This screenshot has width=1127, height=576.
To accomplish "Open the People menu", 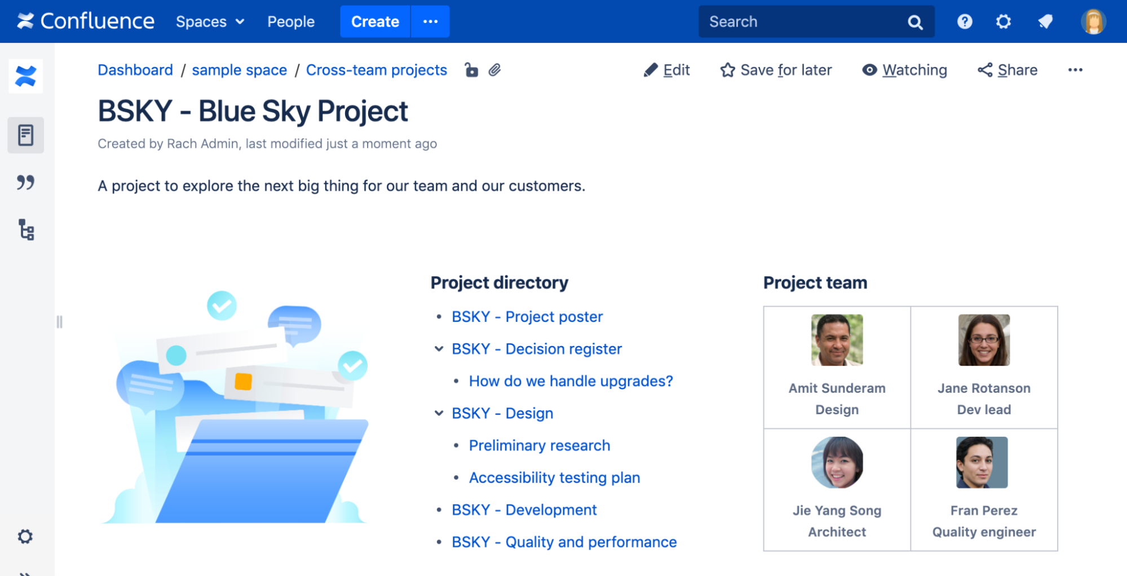I will coord(290,21).
